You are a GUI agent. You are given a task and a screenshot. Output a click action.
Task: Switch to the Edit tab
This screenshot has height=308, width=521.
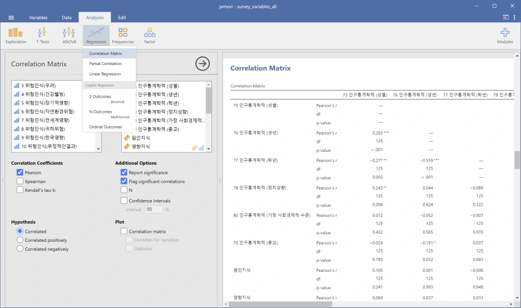pyautogui.click(x=122, y=18)
